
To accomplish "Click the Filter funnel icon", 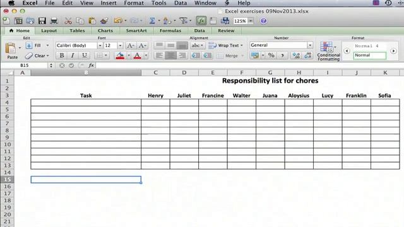I will (183, 21).
